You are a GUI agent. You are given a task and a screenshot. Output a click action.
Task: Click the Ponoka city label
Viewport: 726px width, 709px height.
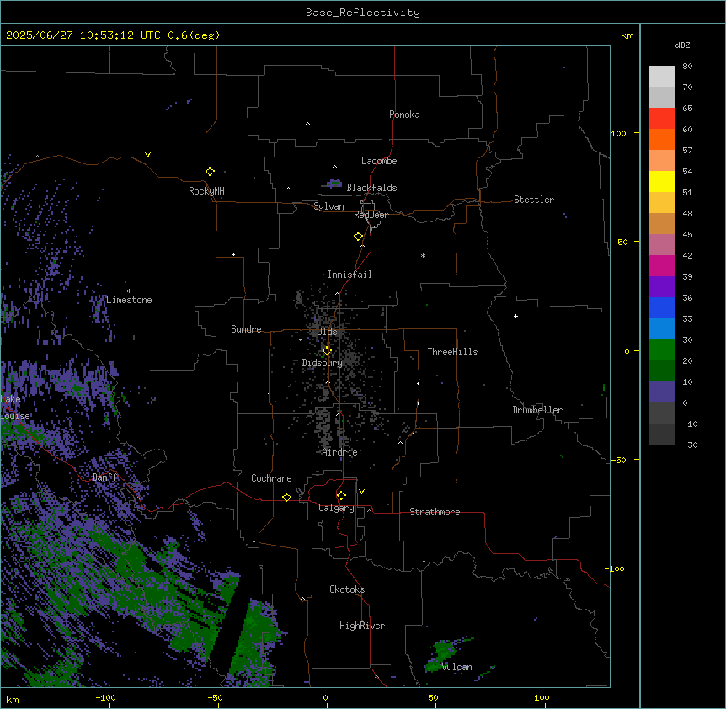pyautogui.click(x=404, y=115)
